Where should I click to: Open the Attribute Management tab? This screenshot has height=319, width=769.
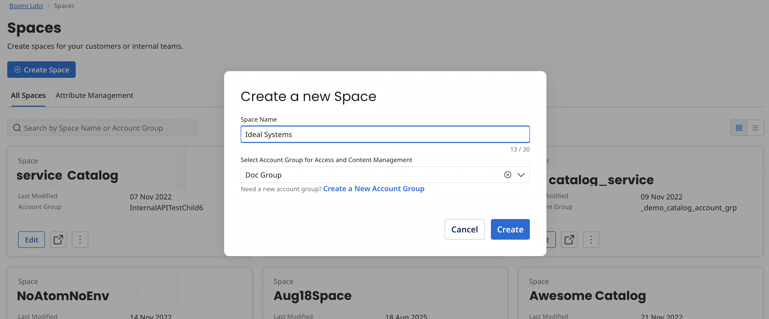tap(94, 95)
